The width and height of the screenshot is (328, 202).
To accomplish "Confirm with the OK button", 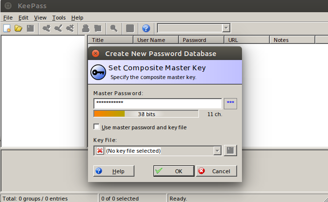I will 174,171.
